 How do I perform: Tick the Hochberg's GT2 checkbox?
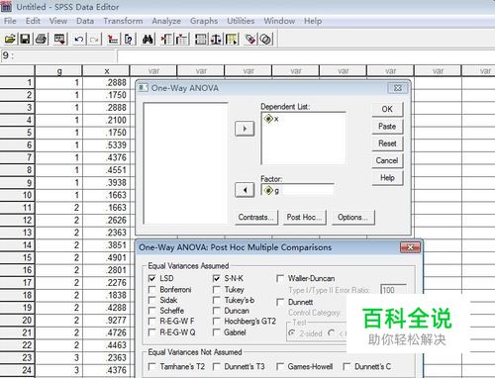pyautogui.click(x=217, y=322)
